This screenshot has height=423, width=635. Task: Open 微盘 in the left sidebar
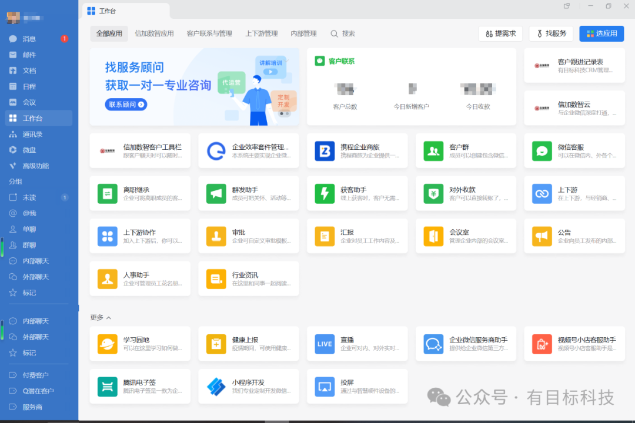(29, 150)
